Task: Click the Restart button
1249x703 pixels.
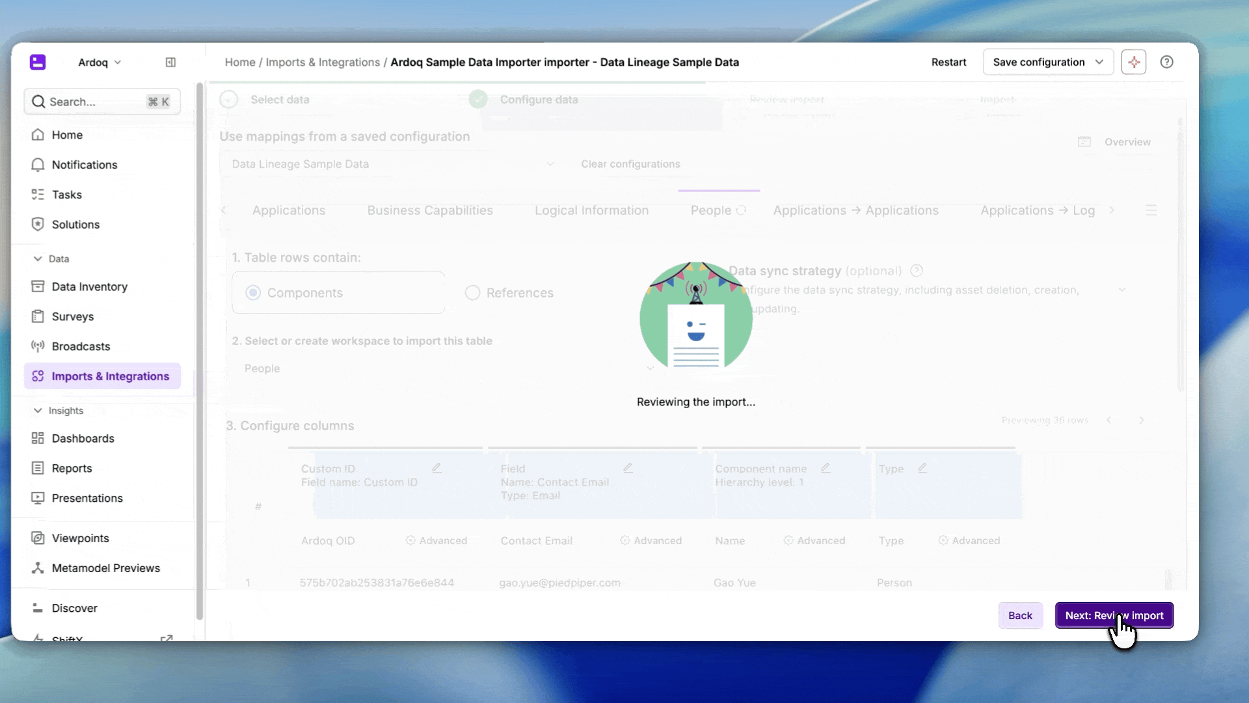Action: (x=948, y=62)
